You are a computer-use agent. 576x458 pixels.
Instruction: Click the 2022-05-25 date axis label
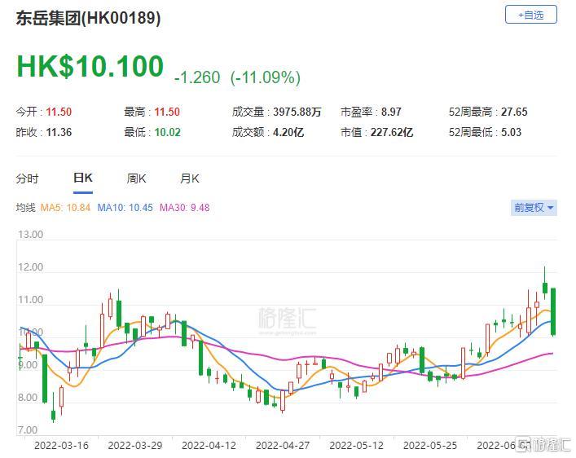(x=430, y=446)
